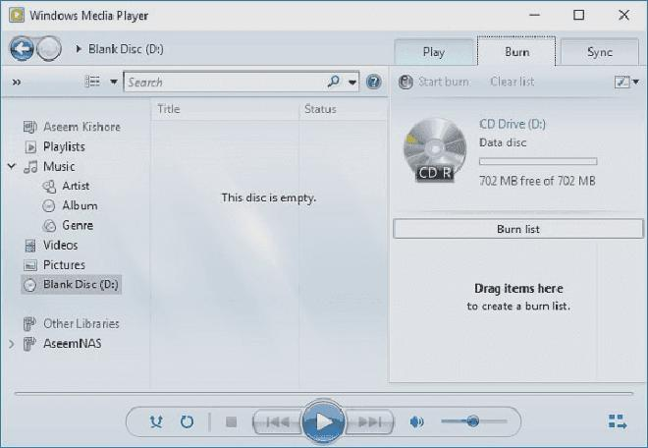648x448 pixels.
Task: Click the large Play button
Action: [324, 421]
